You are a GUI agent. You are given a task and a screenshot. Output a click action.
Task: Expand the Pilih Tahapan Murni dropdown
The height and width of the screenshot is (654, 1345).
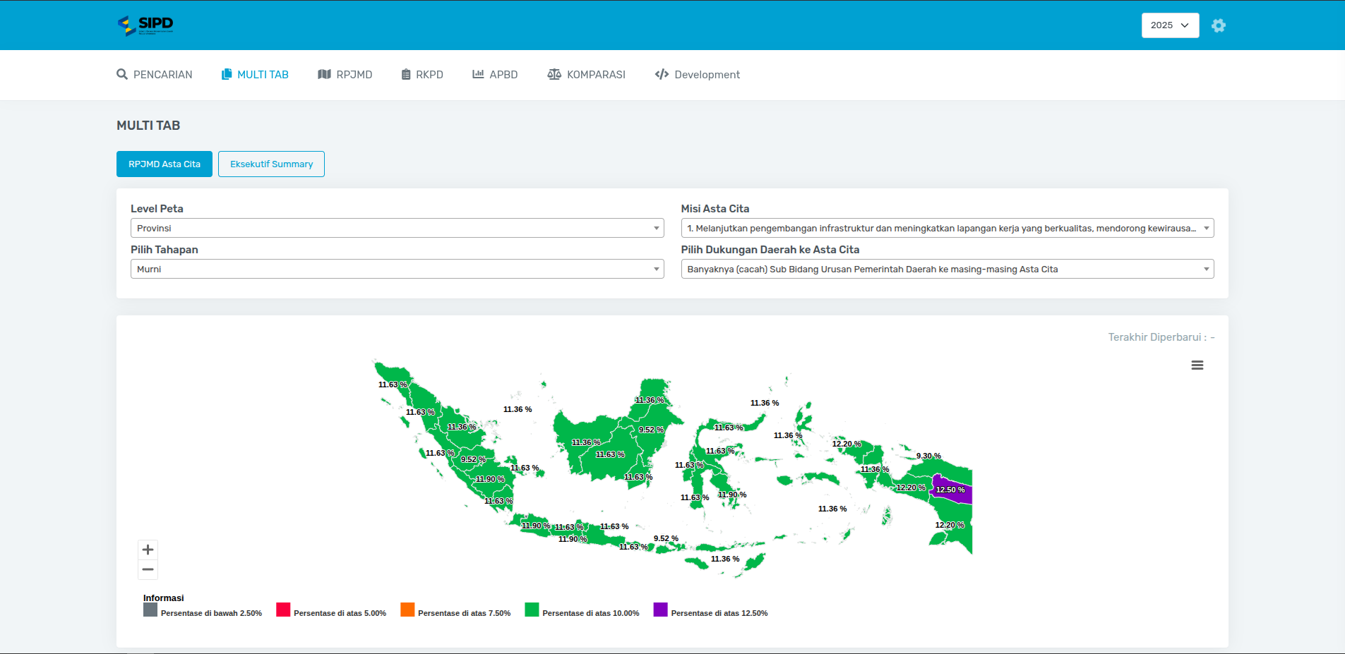pos(397,269)
